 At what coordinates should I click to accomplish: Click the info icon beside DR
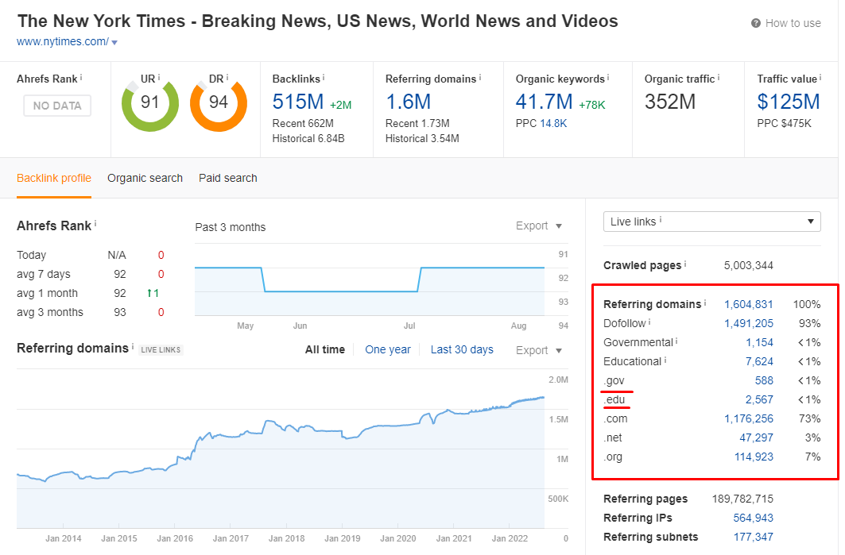click(x=227, y=78)
